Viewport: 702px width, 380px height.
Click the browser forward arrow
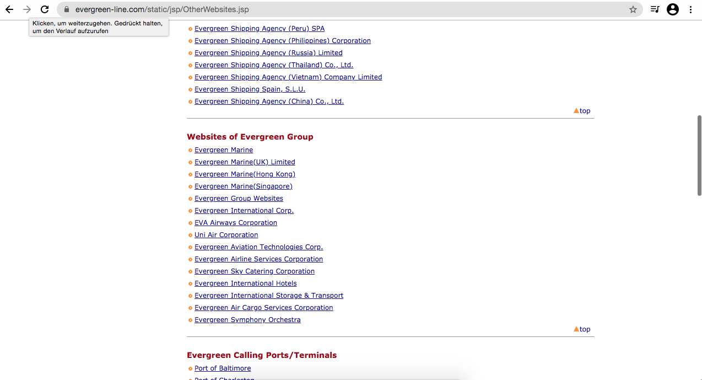27,9
